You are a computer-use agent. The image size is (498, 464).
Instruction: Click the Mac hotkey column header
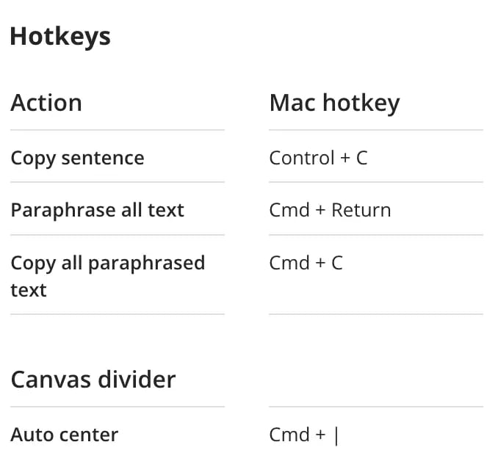(334, 103)
